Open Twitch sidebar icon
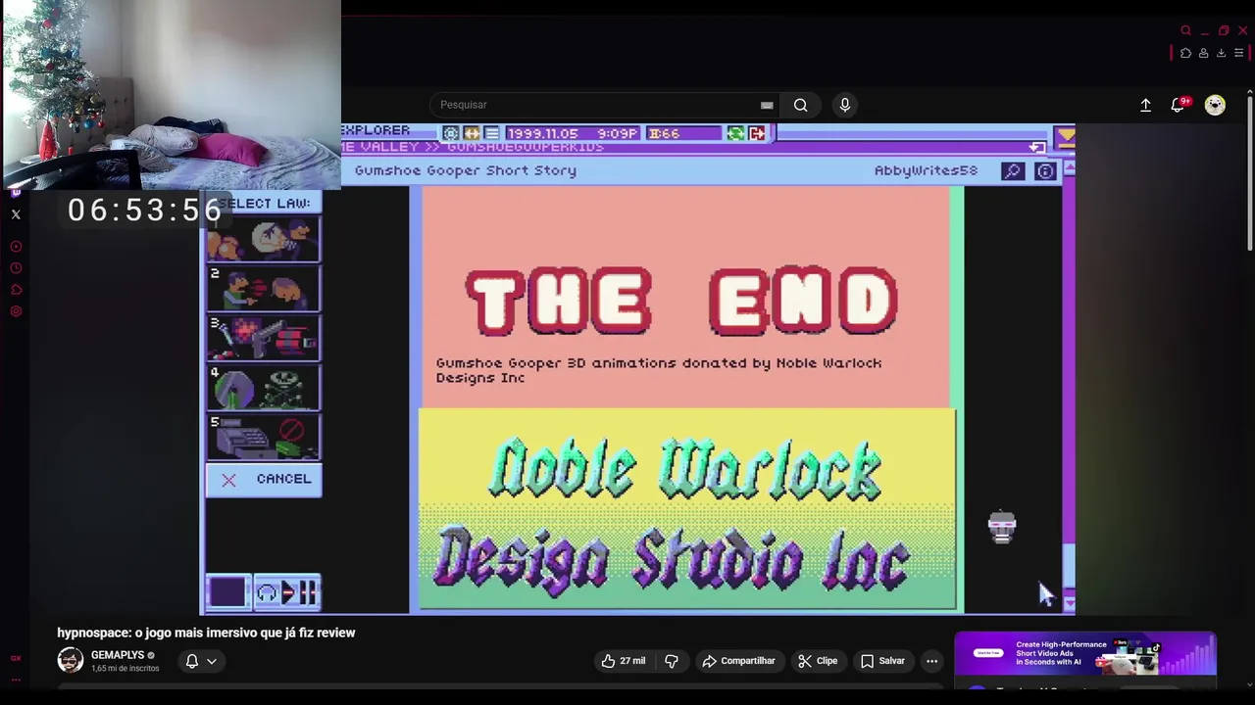This screenshot has height=705, width=1255. [16, 193]
